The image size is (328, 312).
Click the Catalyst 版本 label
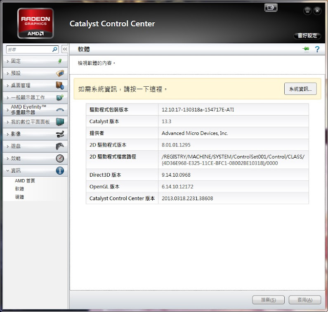click(x=104, y=121)
